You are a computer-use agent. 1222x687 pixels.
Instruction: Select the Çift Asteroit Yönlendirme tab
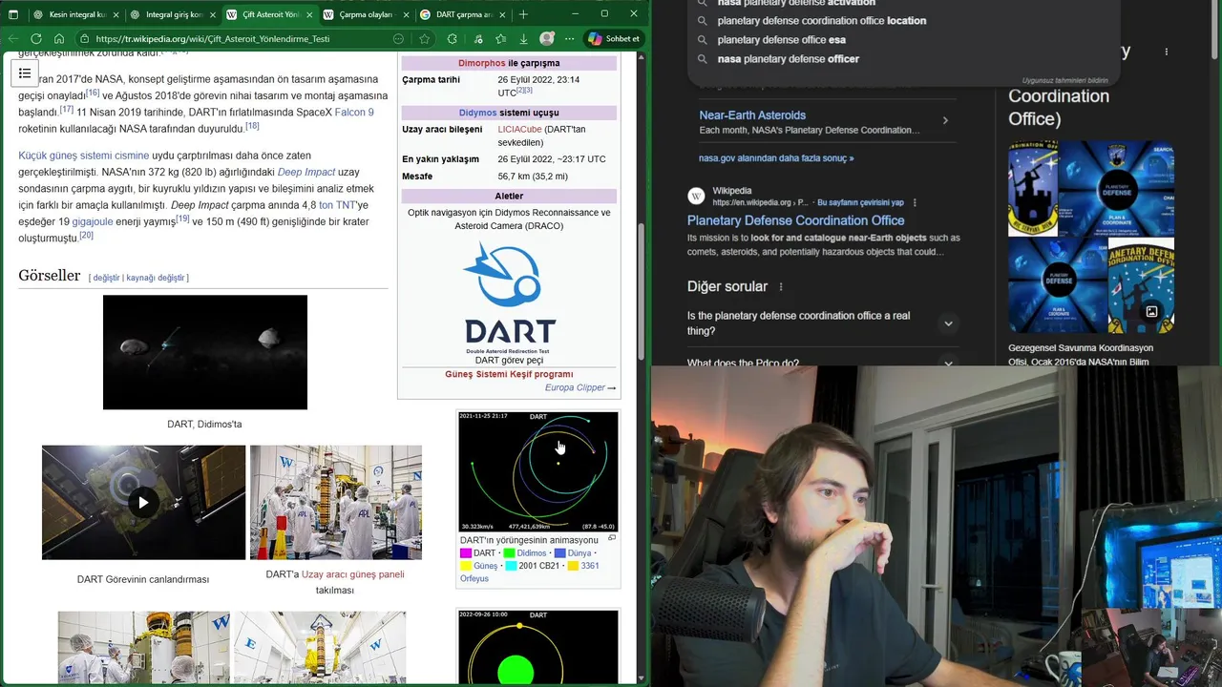pyautogui.click(x=269, y=14)
